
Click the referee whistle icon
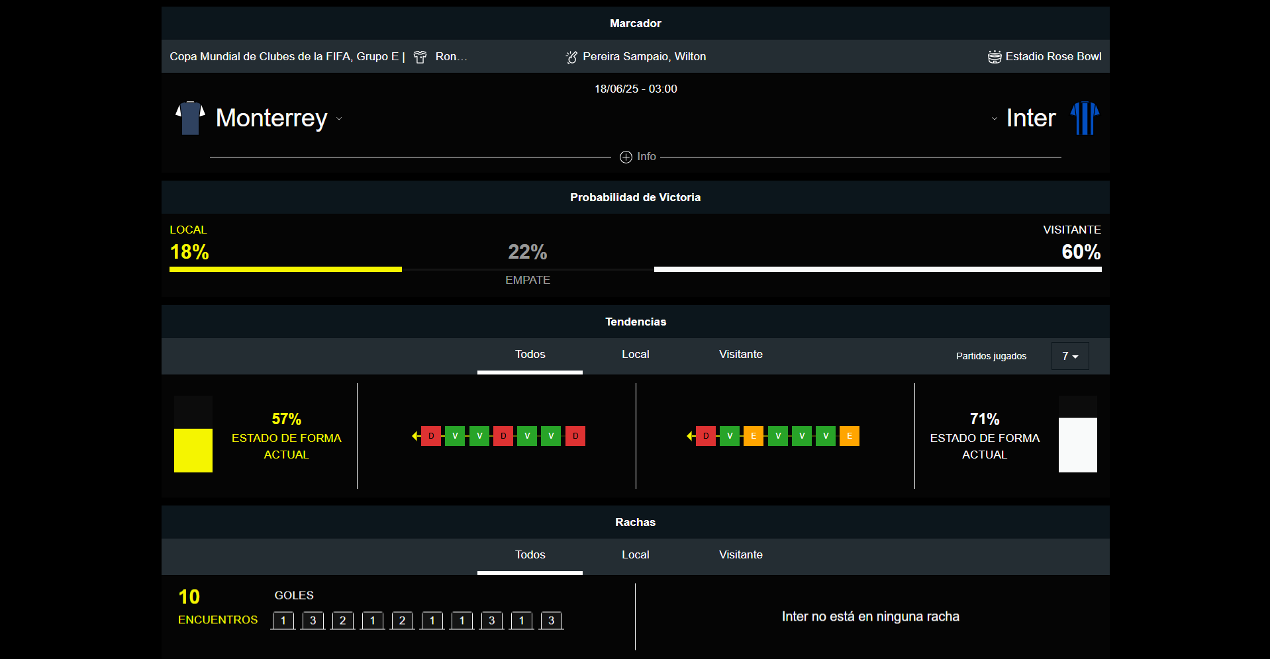571,57
